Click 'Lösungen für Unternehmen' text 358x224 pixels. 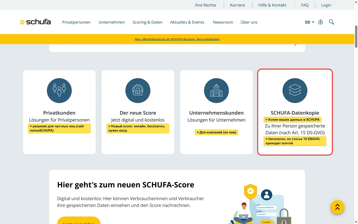pyautogui.click(x=216, y=120)
